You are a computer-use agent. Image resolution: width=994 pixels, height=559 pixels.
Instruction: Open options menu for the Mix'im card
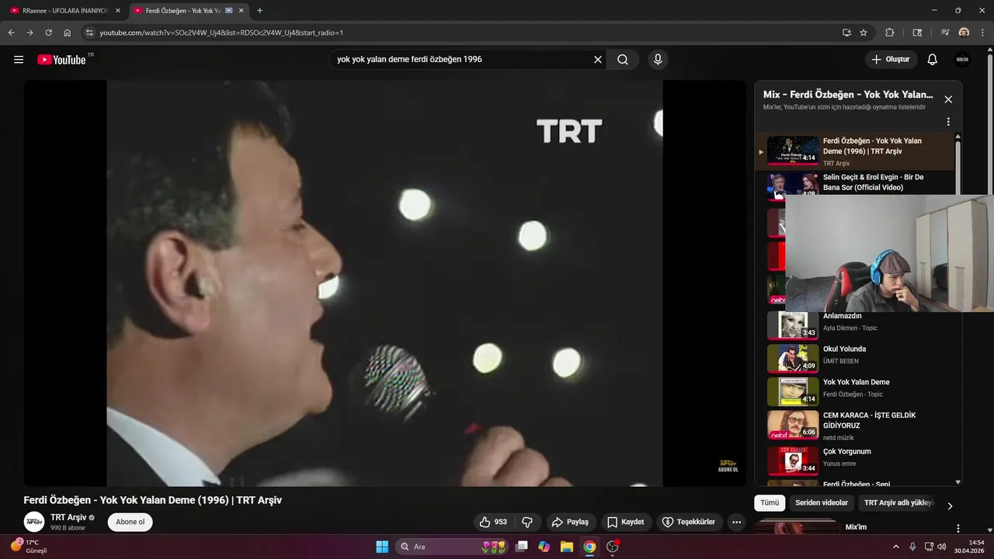point(958,528)
